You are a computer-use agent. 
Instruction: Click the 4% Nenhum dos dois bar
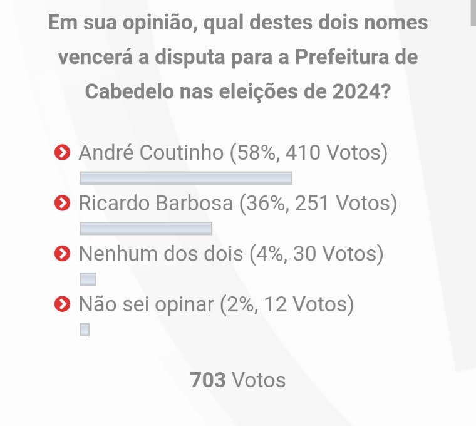click(x=88, y=279)
